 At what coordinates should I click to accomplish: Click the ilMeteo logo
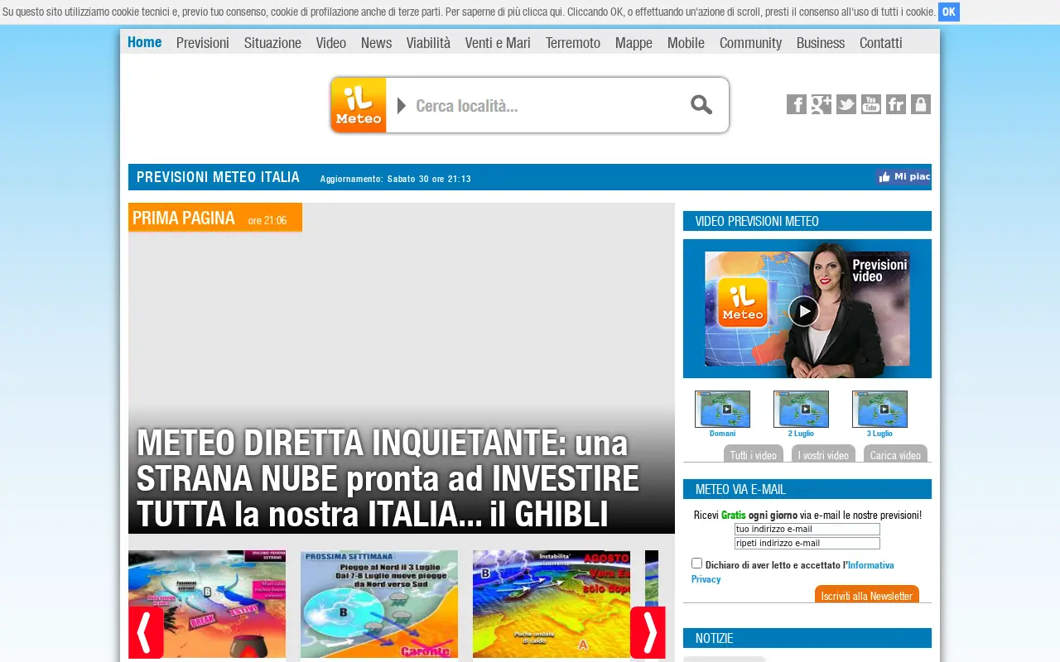359,105
